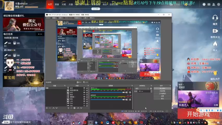Pop out the sources dock panel
The image size is (222, 125).
tap(88, 86)
